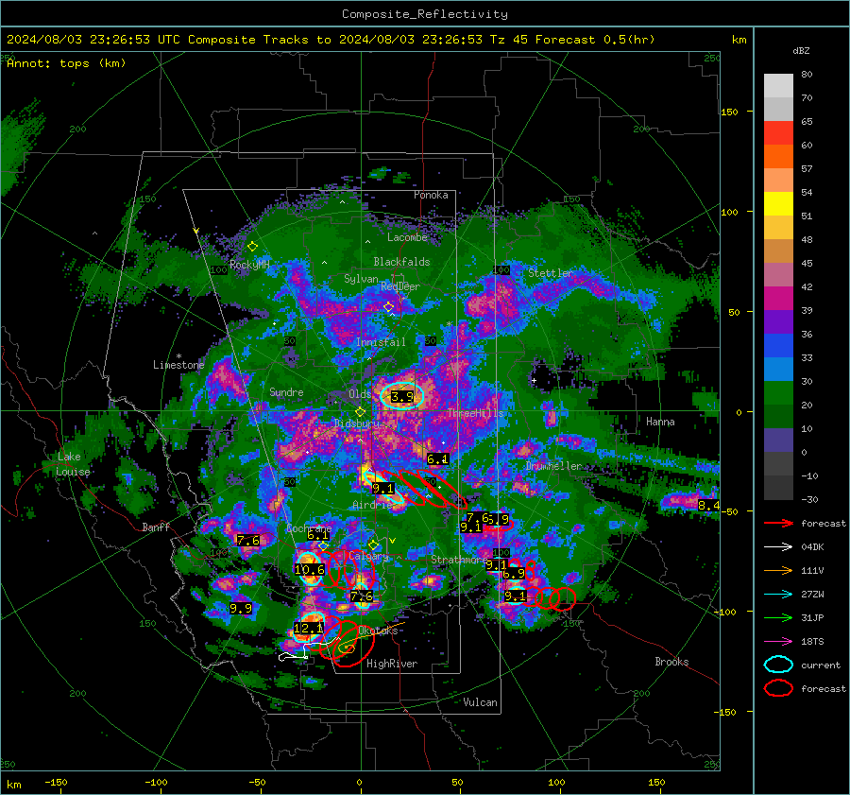Screen dimensions: 850x795
Task: Click the Drumheller city label
Action: 554,466
